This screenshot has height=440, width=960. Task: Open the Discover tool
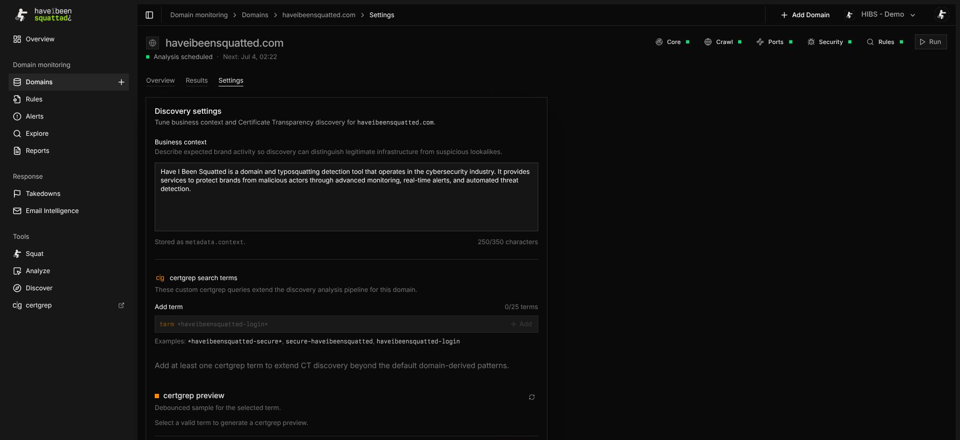coord(69,288)
